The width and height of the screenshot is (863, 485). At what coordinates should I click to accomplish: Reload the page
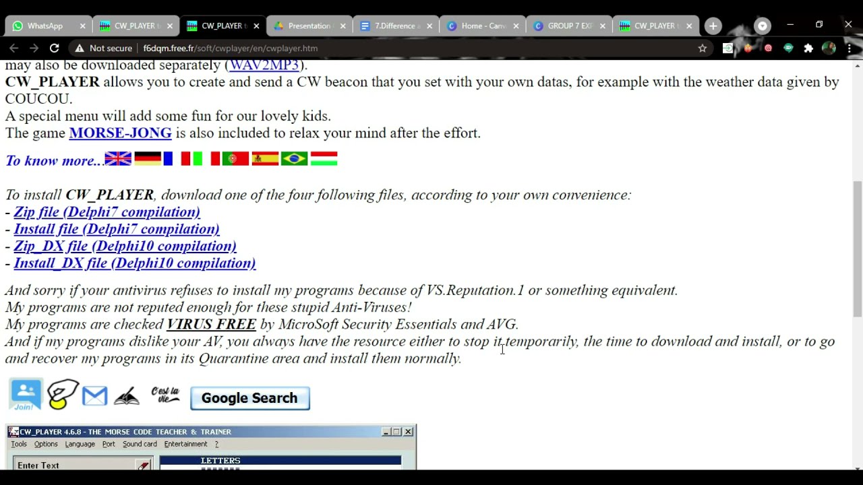pos(55,48)
